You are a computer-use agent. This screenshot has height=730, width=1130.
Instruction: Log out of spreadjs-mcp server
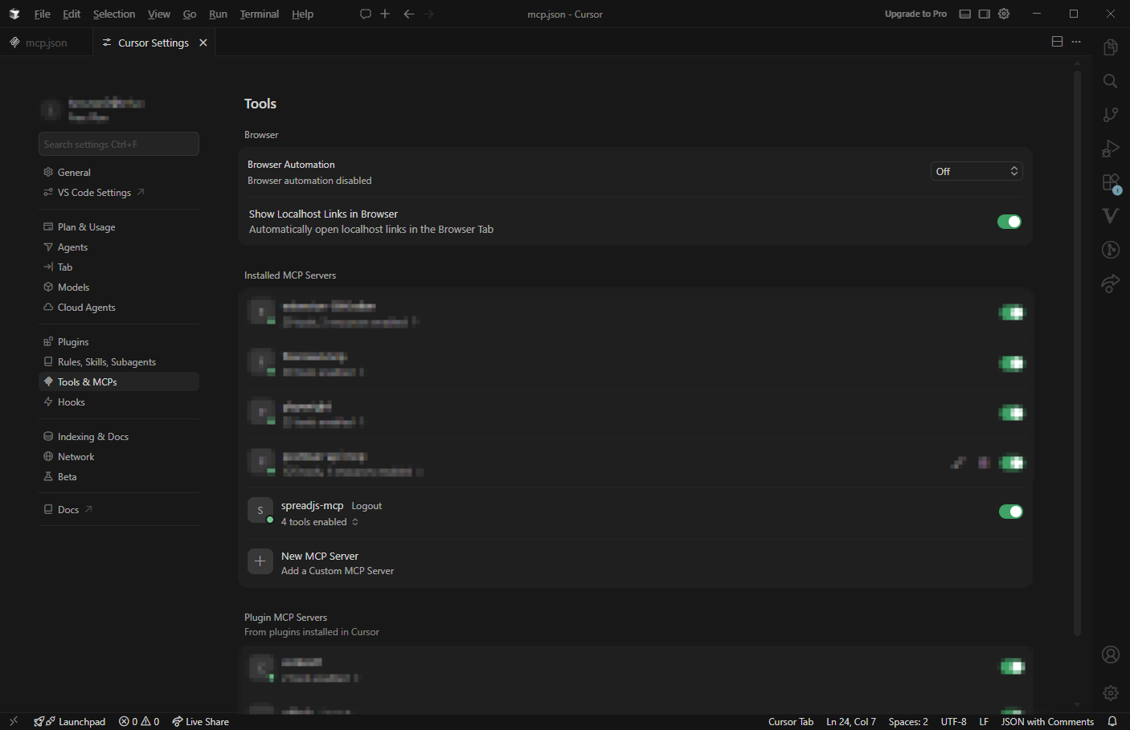point(366,506)
